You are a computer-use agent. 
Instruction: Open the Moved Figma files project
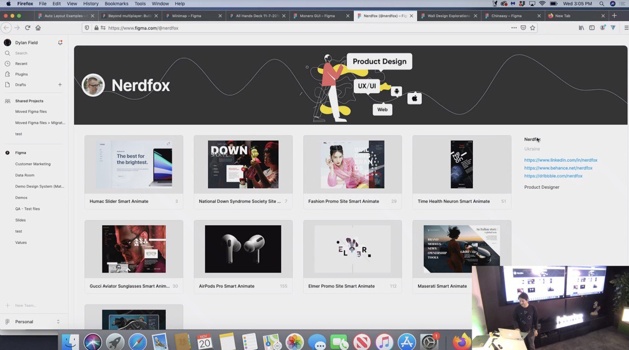click(31, 112)
